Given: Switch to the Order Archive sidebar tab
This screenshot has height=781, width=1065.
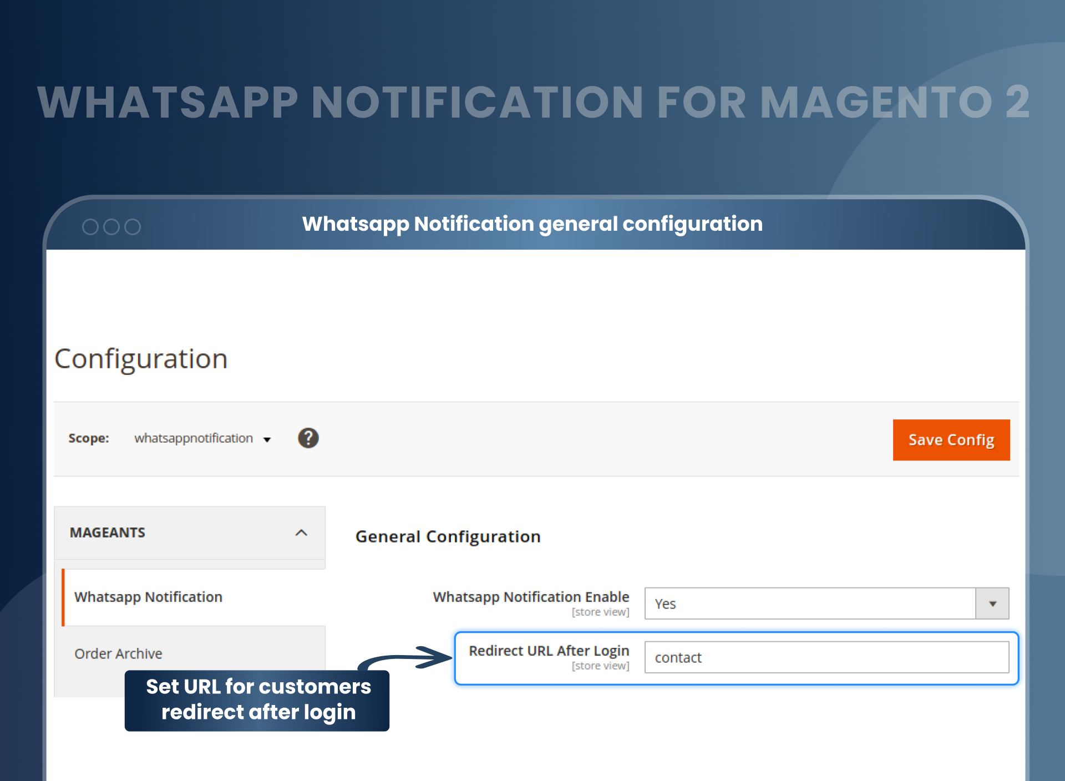Looking at the screenshot, I should point(118,654).
